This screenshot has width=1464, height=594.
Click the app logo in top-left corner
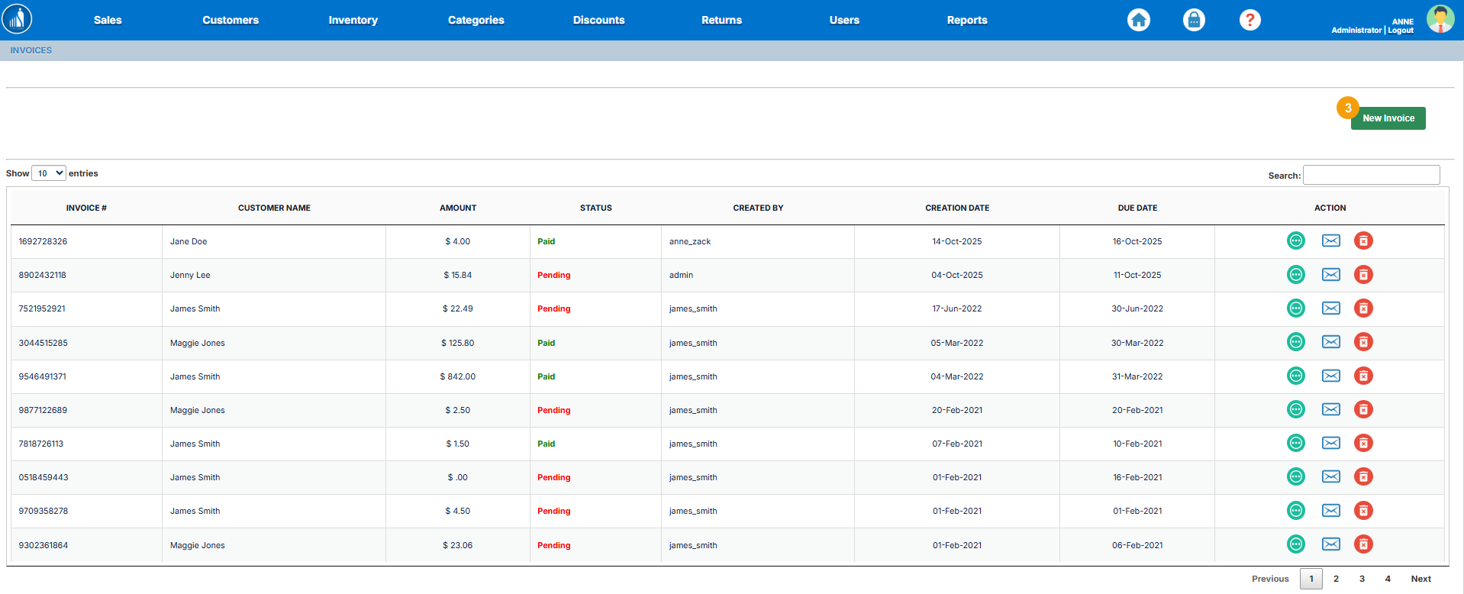(17, 19)
